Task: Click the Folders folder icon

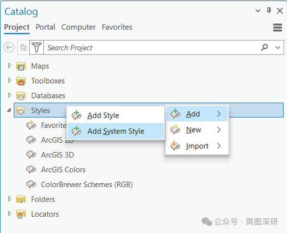Action: point(21,199)
